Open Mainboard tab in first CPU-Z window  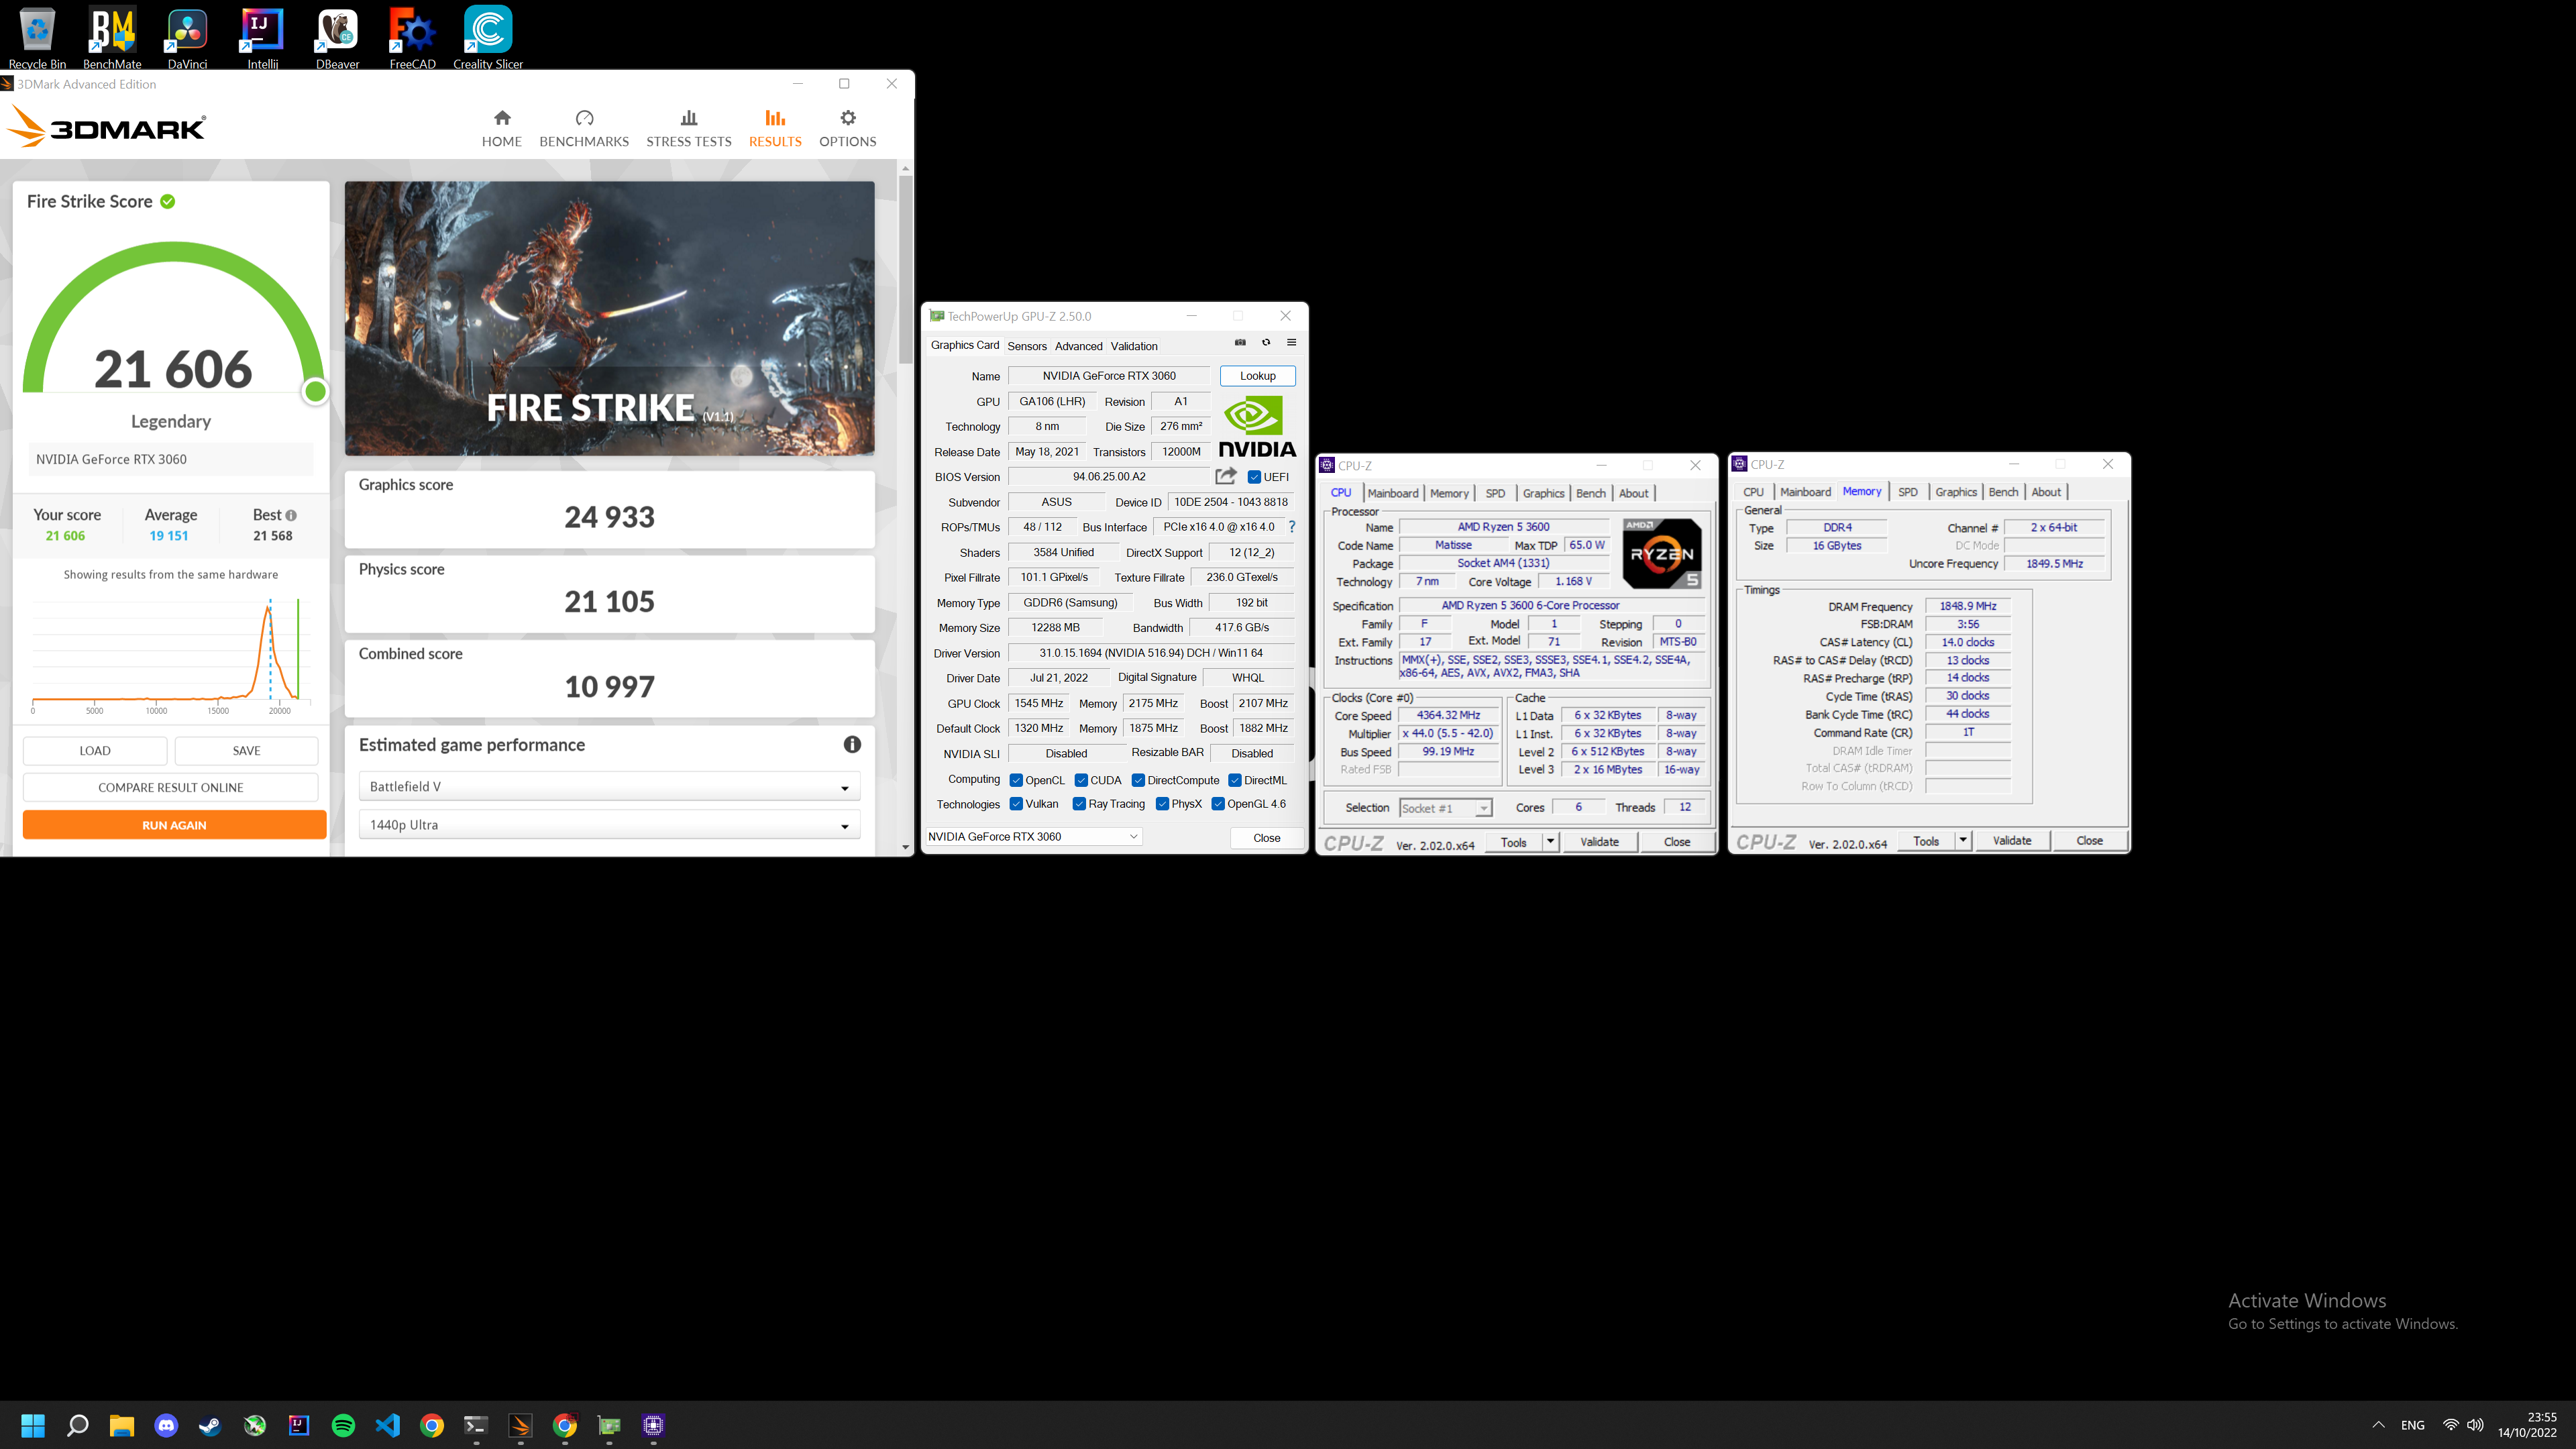coord(1393,493)
